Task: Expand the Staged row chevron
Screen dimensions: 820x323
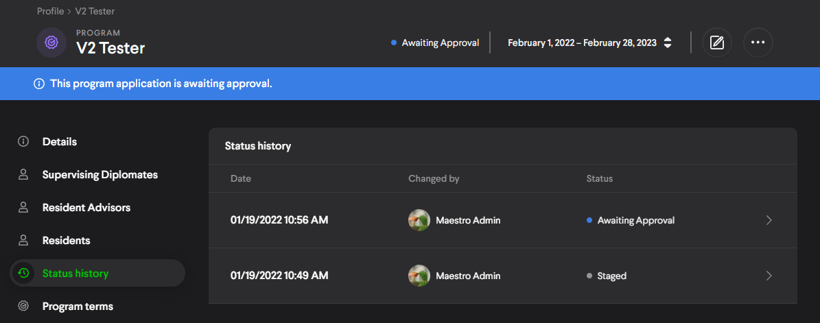Action: tap(769, 276)
